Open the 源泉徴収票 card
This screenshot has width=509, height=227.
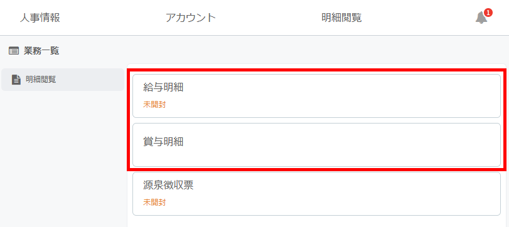click(x=316, y=194)
